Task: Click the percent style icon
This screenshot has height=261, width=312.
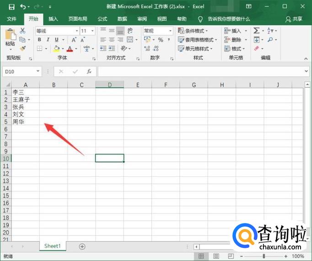Action: click(161, 40)
